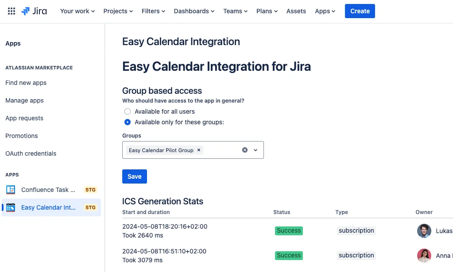This screenshot has width=453, height=272.
Task: Click Anna's avatar in the owner column
Action: (424, 256)
